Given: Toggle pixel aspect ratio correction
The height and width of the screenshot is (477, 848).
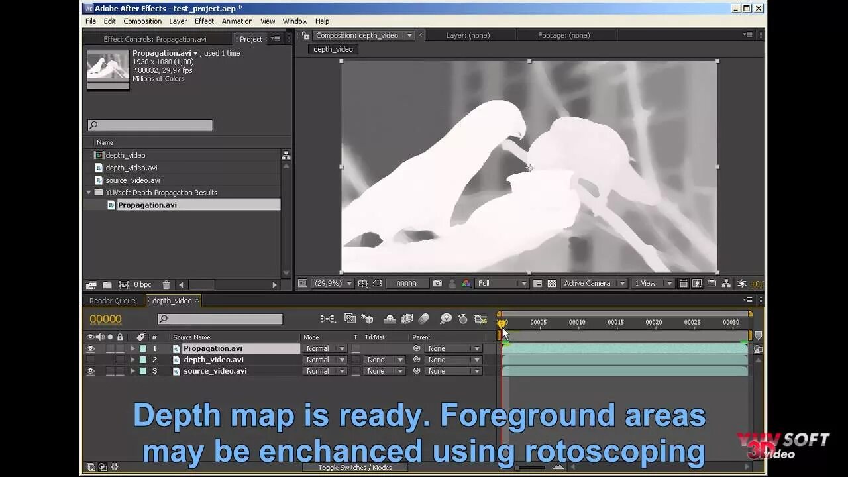Looking at the screenshot, I should tap(683, 283).
